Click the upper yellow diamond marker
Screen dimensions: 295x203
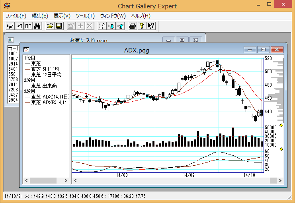click(281, 126)
